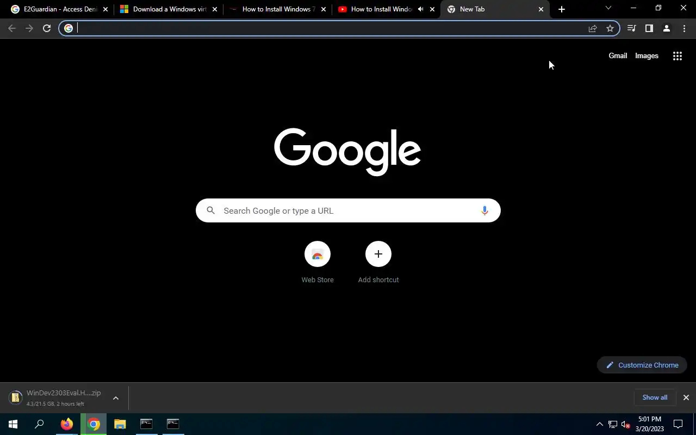Click the Google icon in the address bar
This screenshot has width=696, height=435.
coord(69,28)
